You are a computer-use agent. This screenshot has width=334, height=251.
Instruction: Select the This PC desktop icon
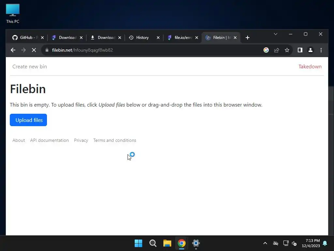click(13, 14)
